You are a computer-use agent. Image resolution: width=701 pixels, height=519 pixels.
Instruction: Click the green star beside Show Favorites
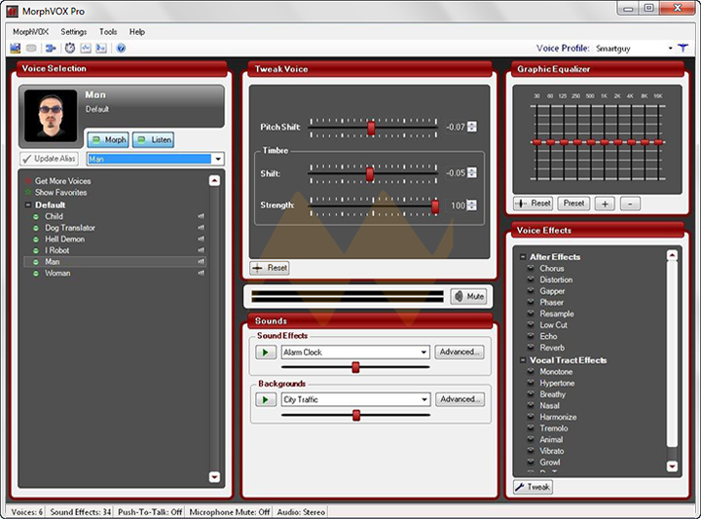point(27,192)
